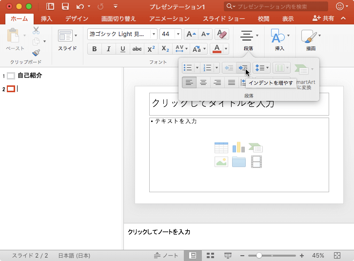Screen dimensions: 354x261
Task: Open the font size dropdown
Action: coord(179,34)
